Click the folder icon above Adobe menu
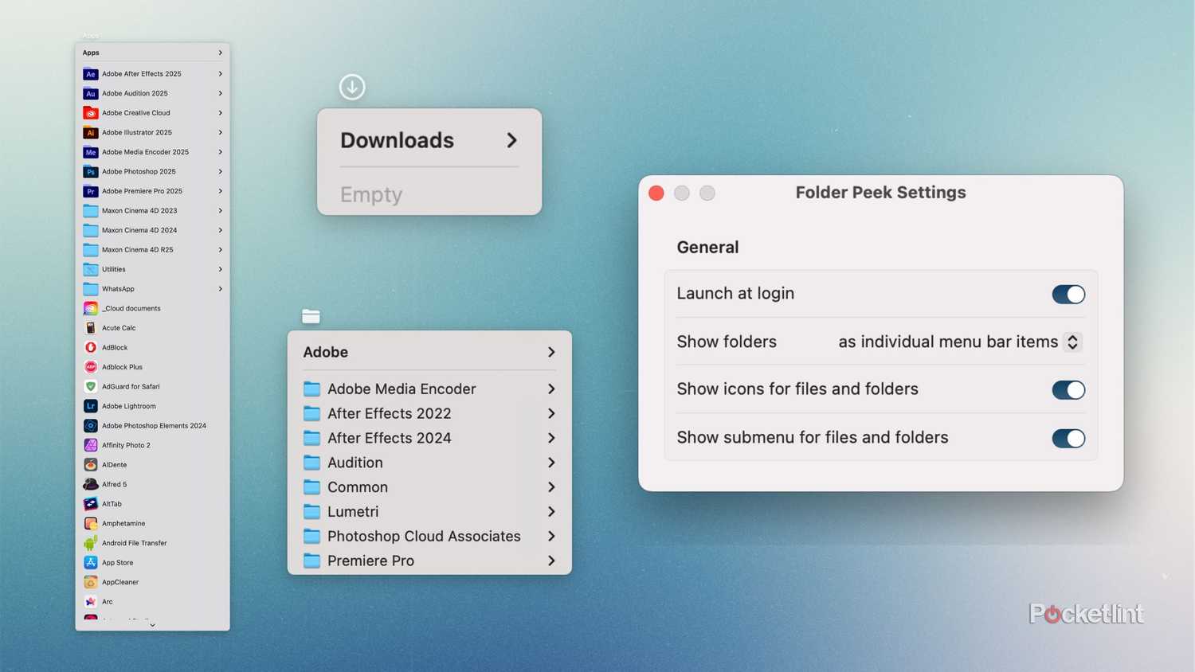The image size is (1195, 672). tap(311, 317)
